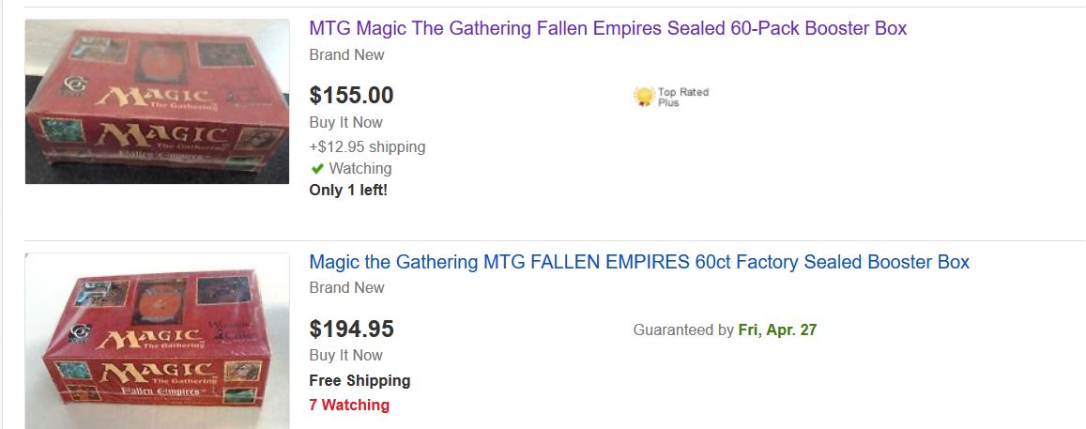Click the first booster box thumbnail image

[x=157, y=101]
